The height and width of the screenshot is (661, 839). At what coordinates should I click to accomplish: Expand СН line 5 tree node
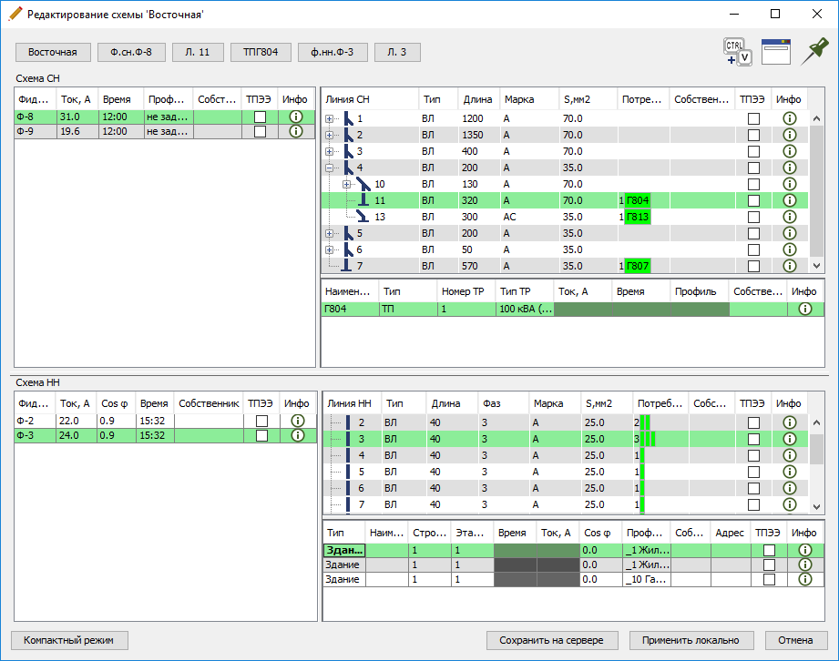pos(330,233)
